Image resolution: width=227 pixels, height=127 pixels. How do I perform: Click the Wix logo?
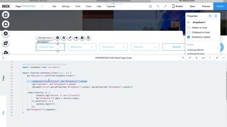(6, 6)
